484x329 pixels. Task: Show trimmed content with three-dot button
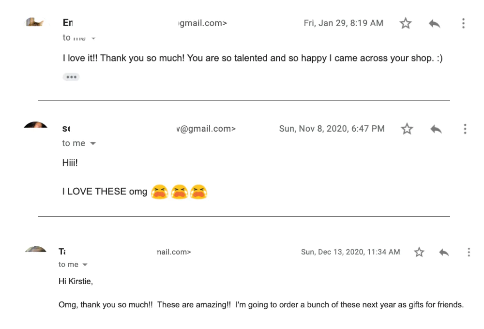[x=71, y=77]
